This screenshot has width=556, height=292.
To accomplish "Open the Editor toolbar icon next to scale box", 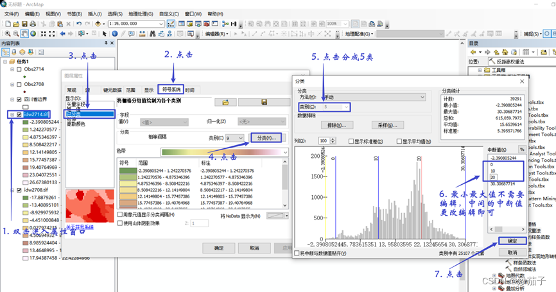I will 171,24.
